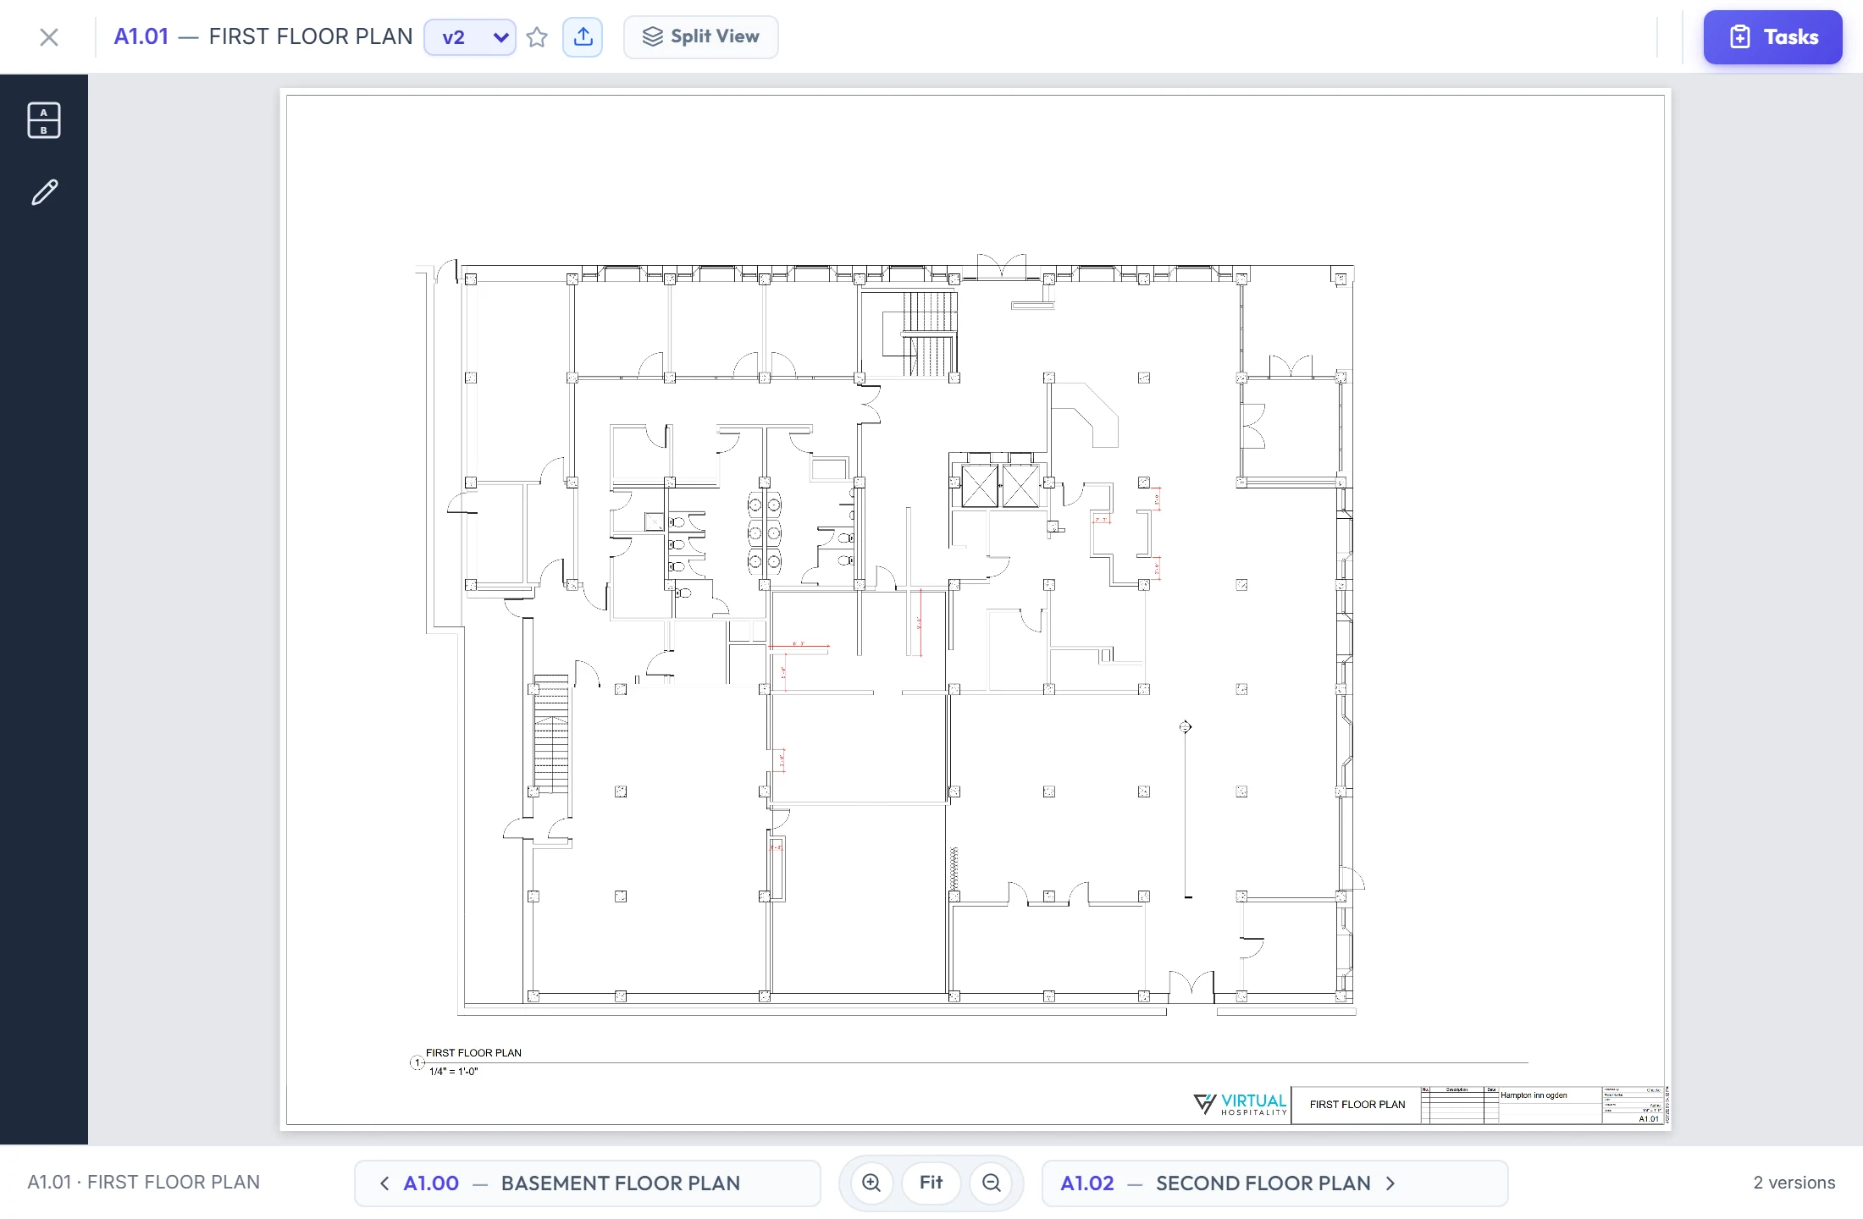Screen dimensions: 1863x1219
Task: Click the FIRST FLOOR PLAN drawing title label
Action: pyautogui.click(x=473, y=1053)
